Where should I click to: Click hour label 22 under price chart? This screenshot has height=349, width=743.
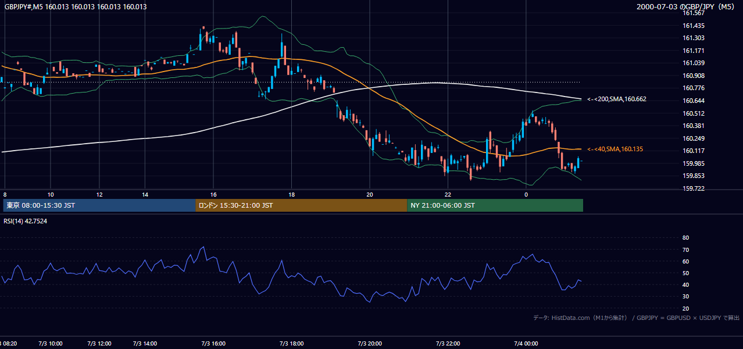click(x=448, y=195)
